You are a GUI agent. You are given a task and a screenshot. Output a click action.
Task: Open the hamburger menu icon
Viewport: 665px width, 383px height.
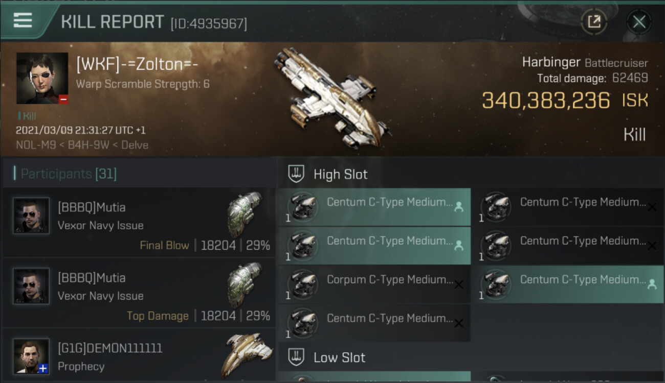[23, 20]
